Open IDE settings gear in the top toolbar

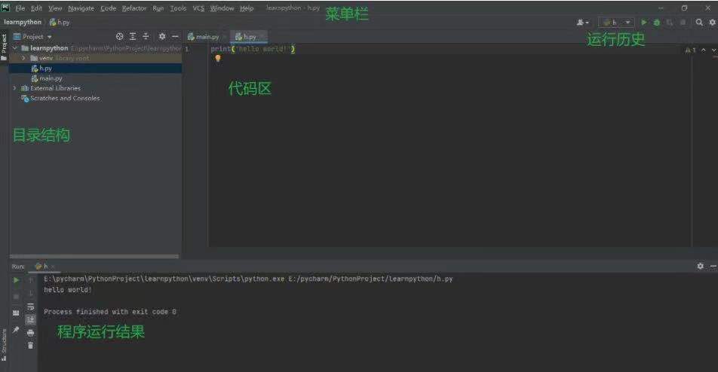coord(713,22)
